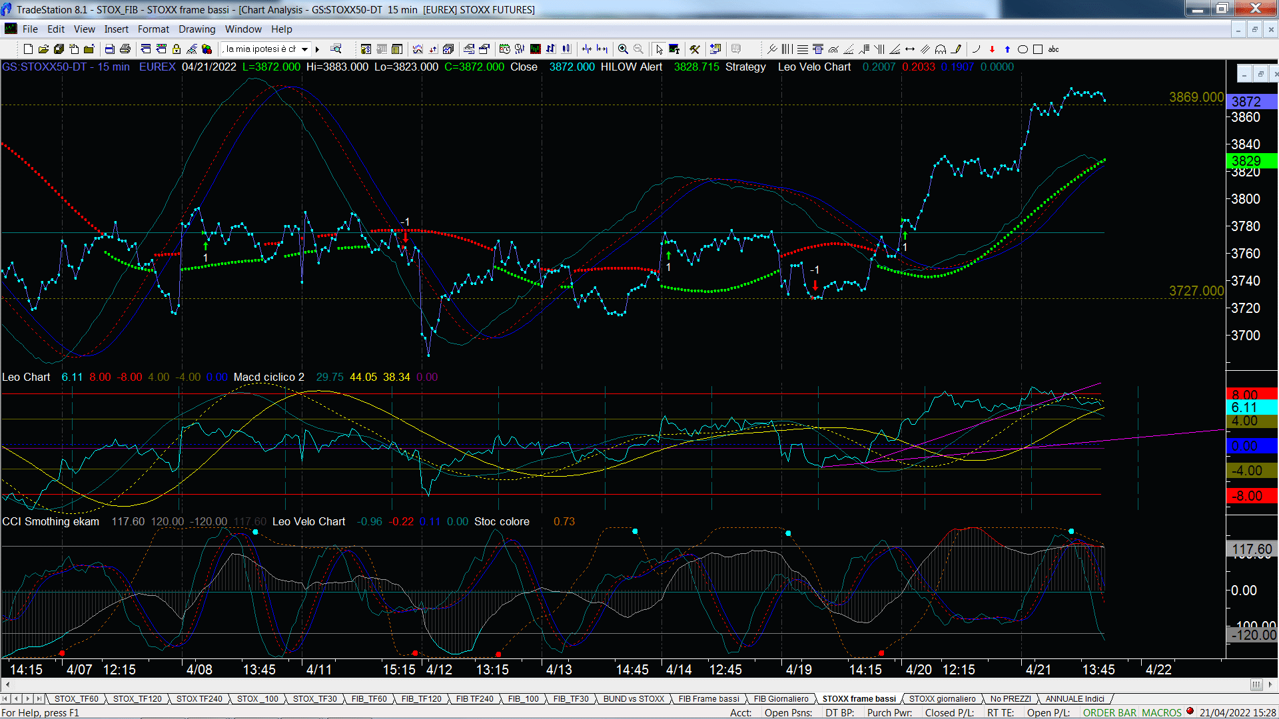
Task: Open the Edit menu
Action: pos(56,29)
